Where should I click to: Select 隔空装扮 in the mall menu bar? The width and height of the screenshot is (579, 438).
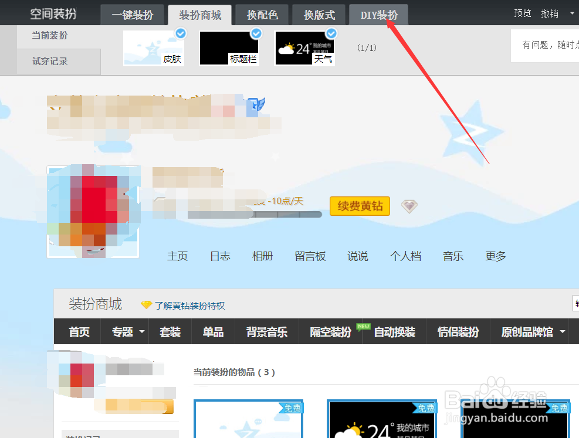click(330, 332)
